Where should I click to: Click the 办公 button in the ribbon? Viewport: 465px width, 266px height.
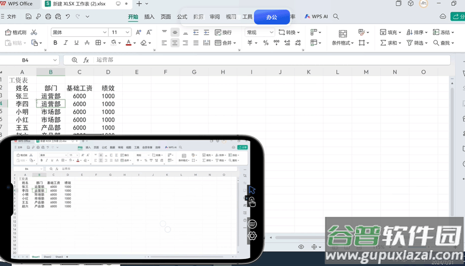272,17
